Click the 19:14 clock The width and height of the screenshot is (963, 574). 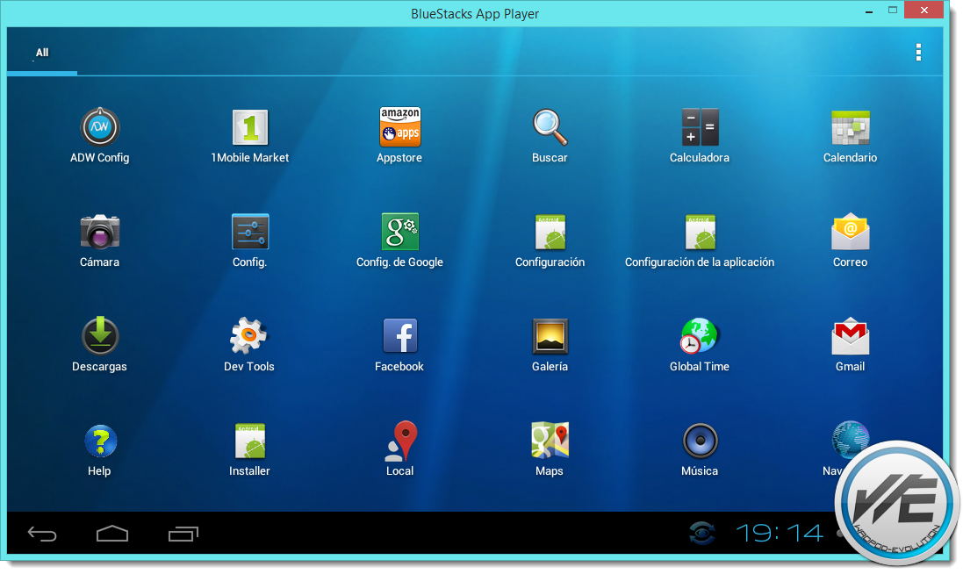click(779, 533)
